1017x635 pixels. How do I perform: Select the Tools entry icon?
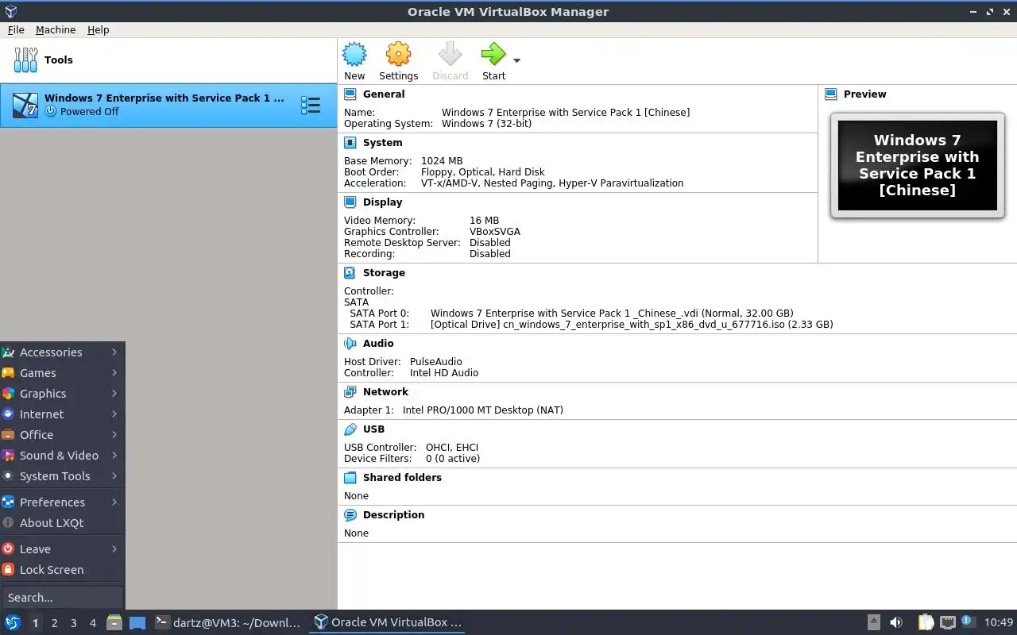click(x=25, y=60)
